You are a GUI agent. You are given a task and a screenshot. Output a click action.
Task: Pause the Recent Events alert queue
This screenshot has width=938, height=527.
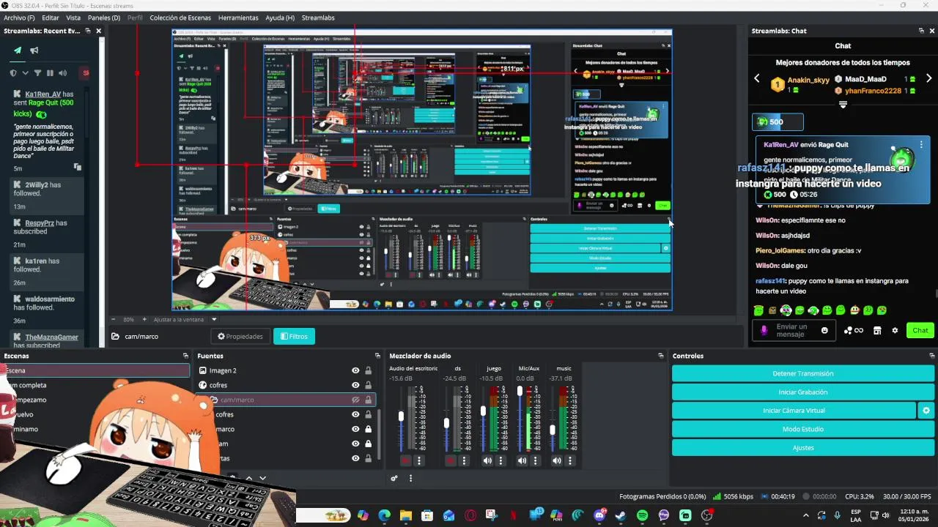point(50,73)
